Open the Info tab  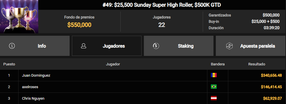coord(35,46)
